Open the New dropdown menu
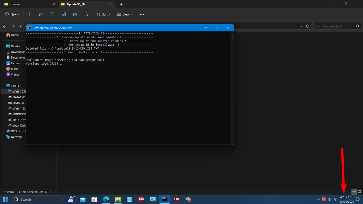The width and height of the screenshot is (363, 204). [12, 14]
